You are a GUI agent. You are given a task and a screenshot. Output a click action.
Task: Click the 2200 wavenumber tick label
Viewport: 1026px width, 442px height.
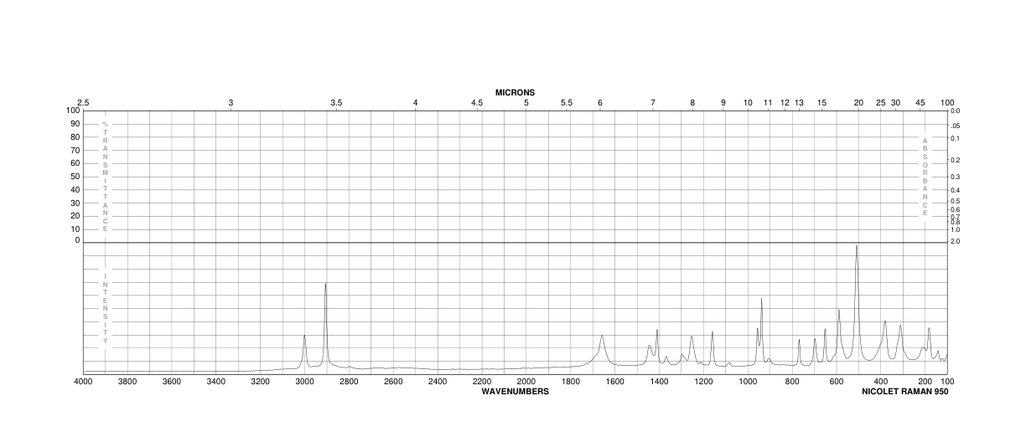(x=482, y=382)
